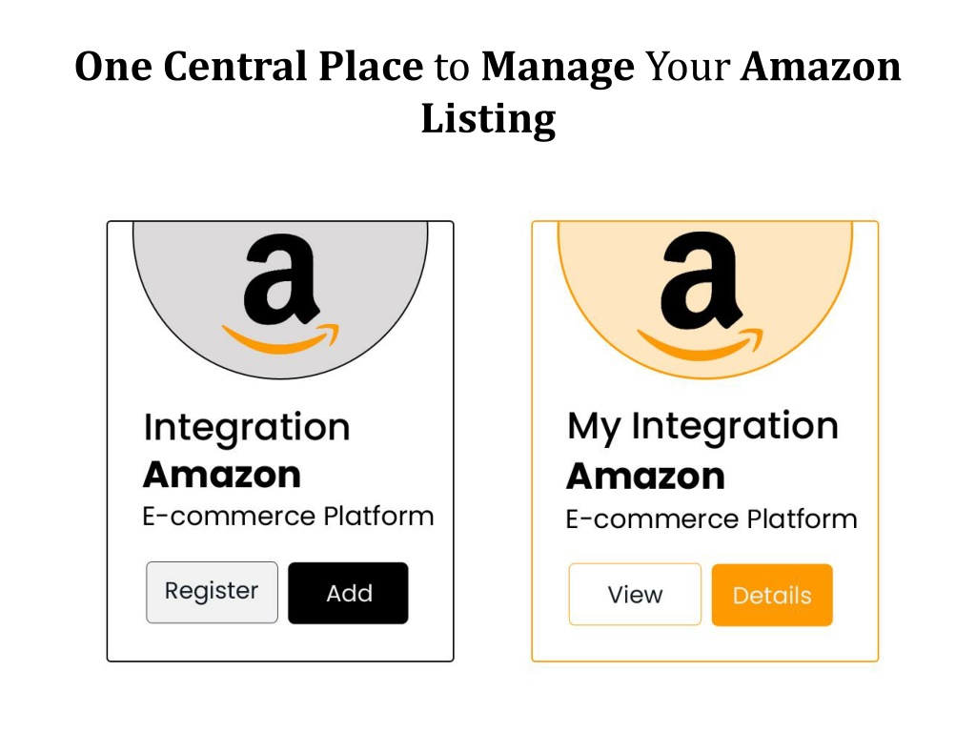Click the word "Listing" in the headline
The width and height of the screenshot is (976, 732).
(x=488, y=119)
